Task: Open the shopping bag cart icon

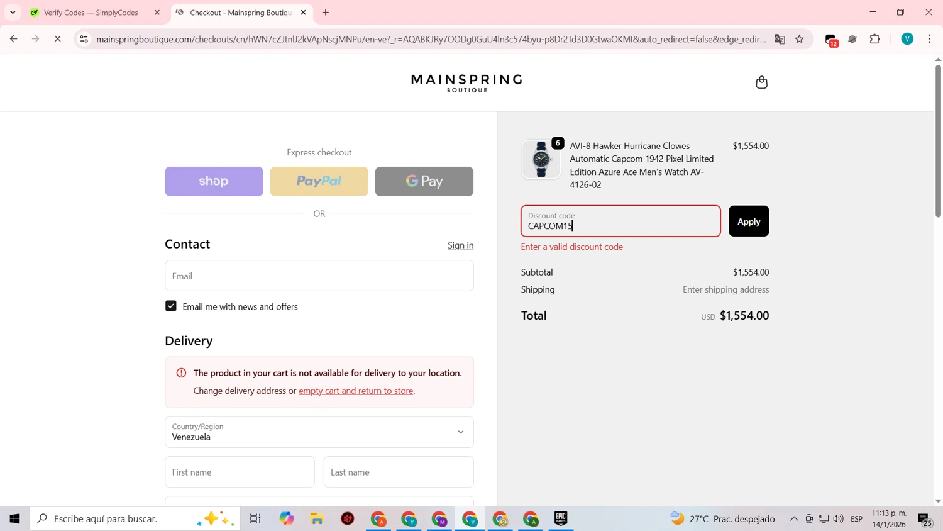Action: (761, 82)
